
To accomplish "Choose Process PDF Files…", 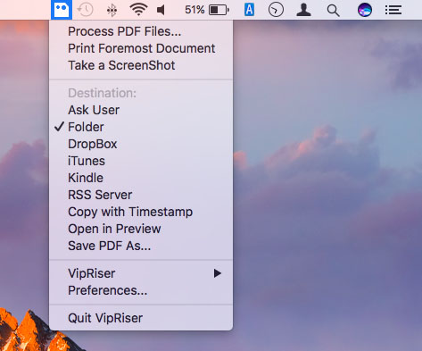I will [141, 31].
